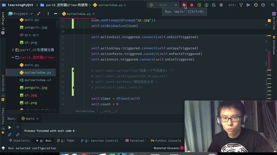Toggle the Database tool window button
The width and height of the screenshot is (277, 155).
[x=274, y=45]
